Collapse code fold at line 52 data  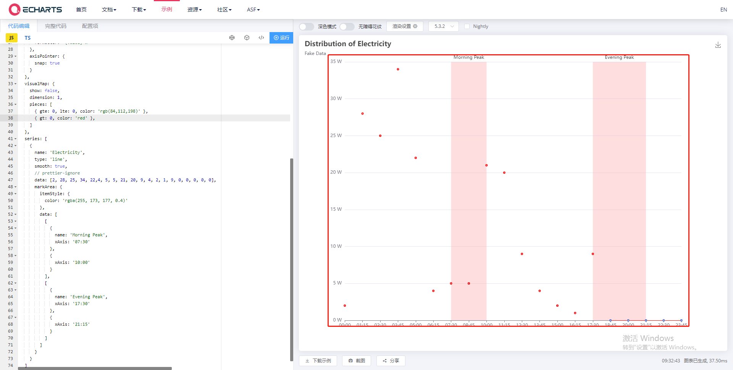(x=16, y=214)
